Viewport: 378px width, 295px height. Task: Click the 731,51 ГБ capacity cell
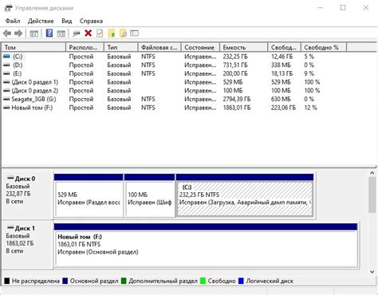coord(235,65)
